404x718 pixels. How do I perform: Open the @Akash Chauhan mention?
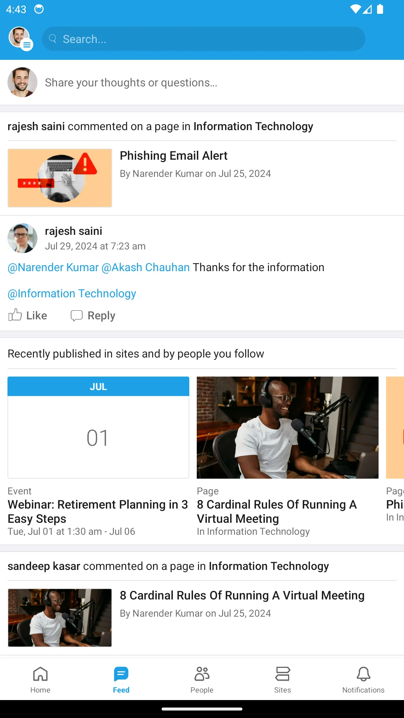[146, 267]
